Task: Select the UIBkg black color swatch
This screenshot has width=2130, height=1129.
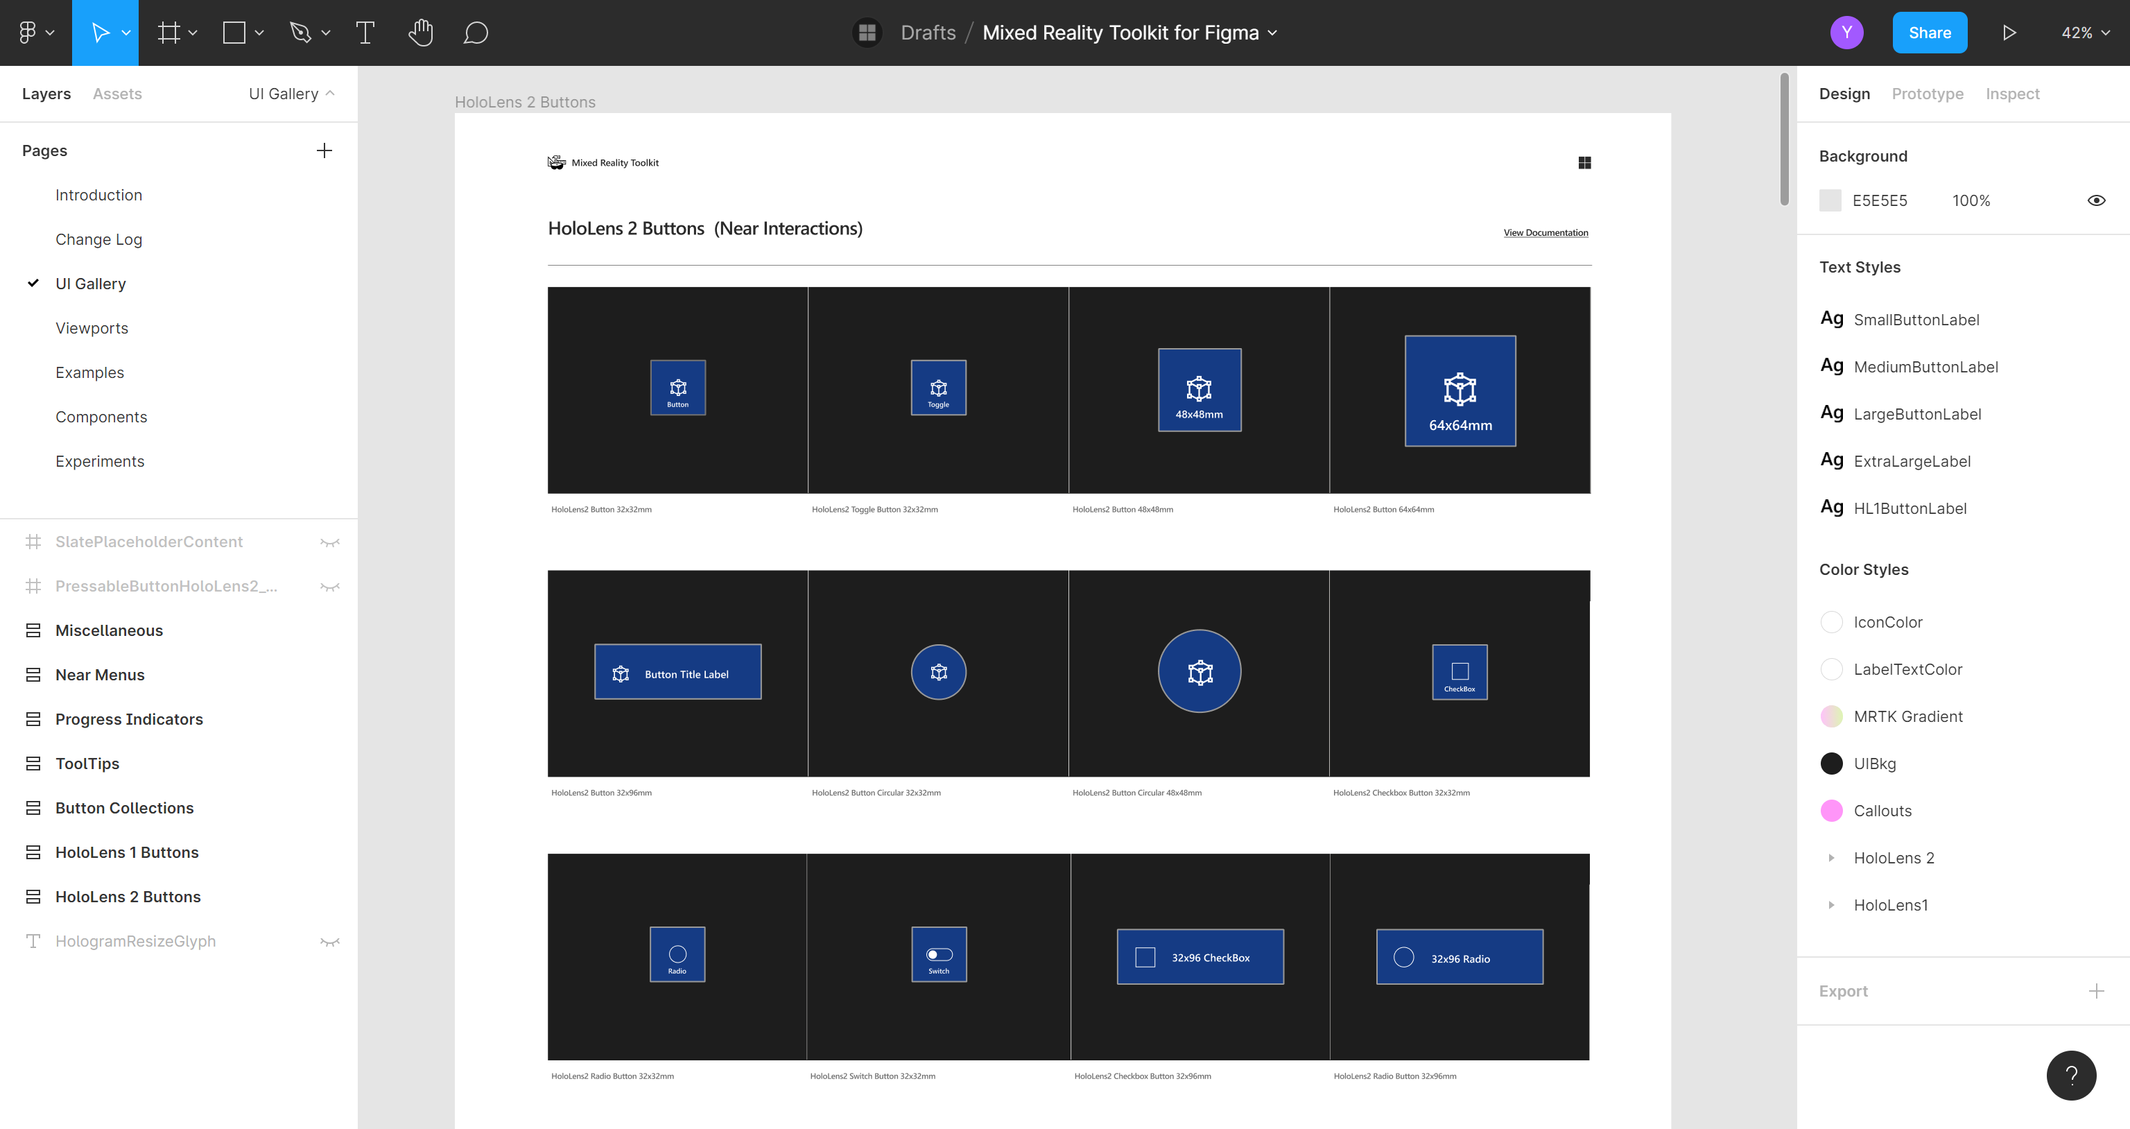Action: point(1831,763)
